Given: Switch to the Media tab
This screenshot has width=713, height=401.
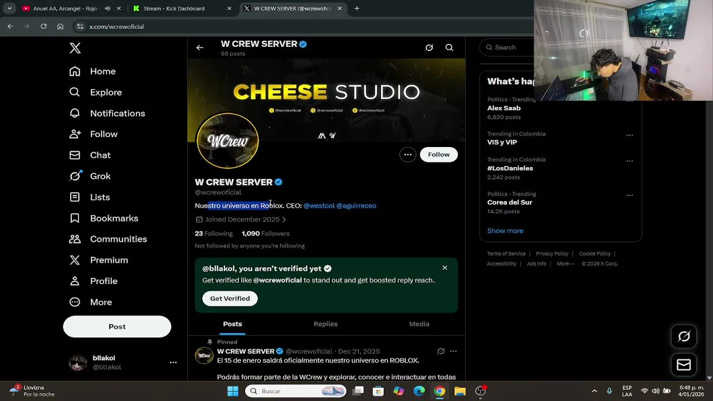Looking at the screenshot, I should (x=419, y=324).
